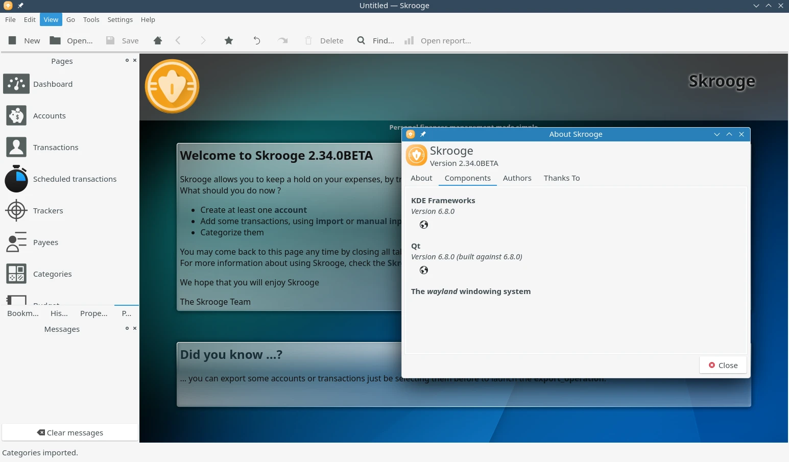Float the Pages dock panel
The image size is (789, 462).
click(x=127, y=60)
